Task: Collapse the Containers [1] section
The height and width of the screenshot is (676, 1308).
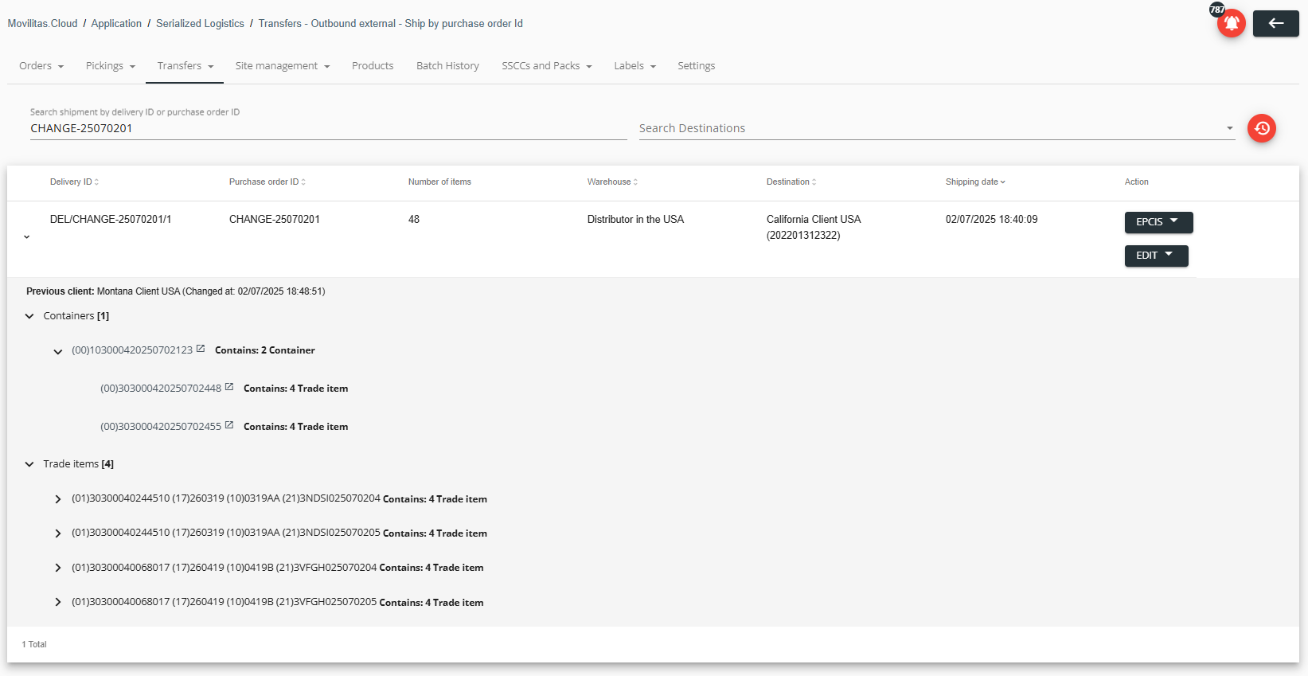Action: coord(29,316)
